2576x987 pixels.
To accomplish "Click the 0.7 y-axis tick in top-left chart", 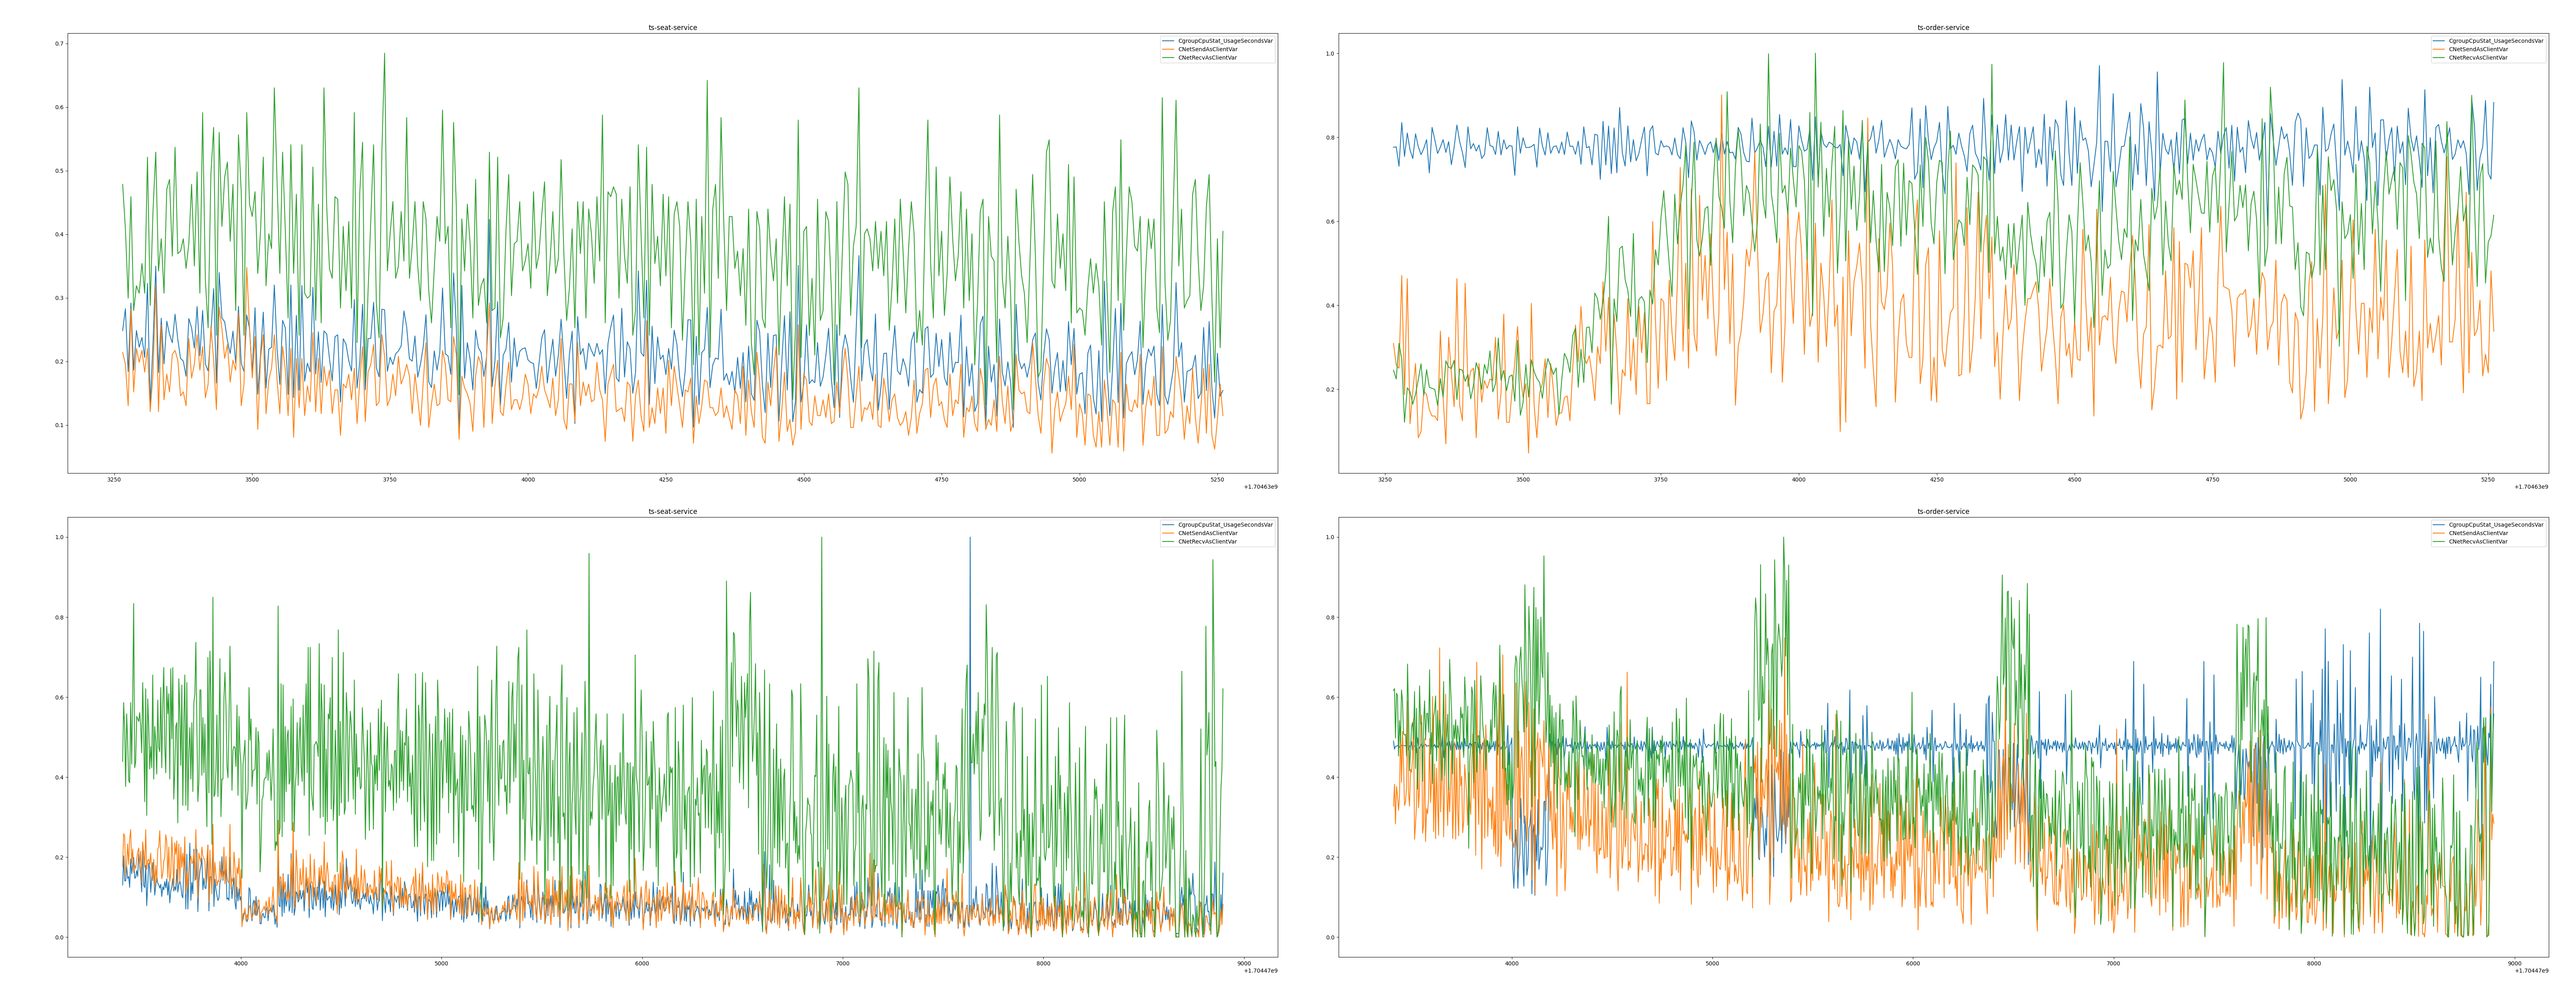I will [x=60, y=44].
